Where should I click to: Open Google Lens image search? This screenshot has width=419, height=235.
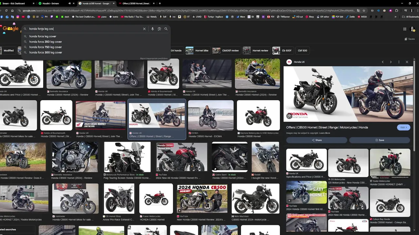159,29
